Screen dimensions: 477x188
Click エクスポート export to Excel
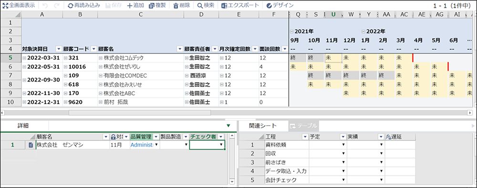coord(240,5)
